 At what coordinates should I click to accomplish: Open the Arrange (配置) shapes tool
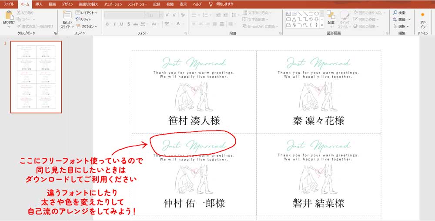[x=331, y=17]
